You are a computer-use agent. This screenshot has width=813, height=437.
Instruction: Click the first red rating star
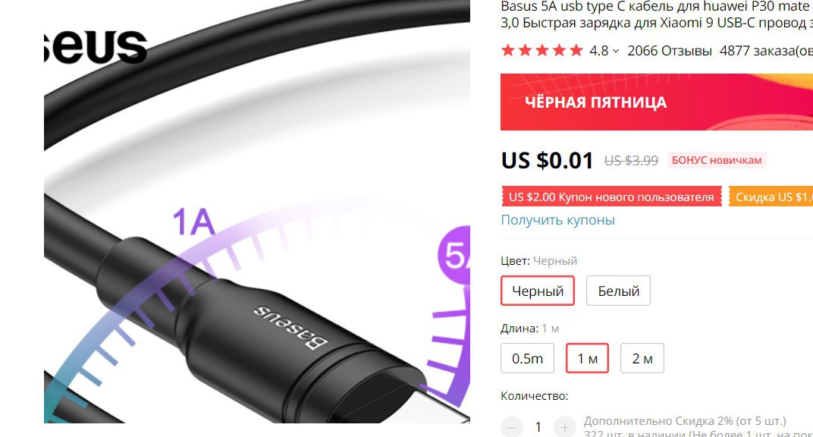pos(508,50)
